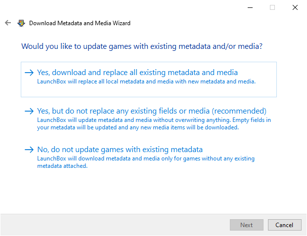307x236 pixels.
Task: Close the Download Metadata wizard window
Action: coord(295,7)
